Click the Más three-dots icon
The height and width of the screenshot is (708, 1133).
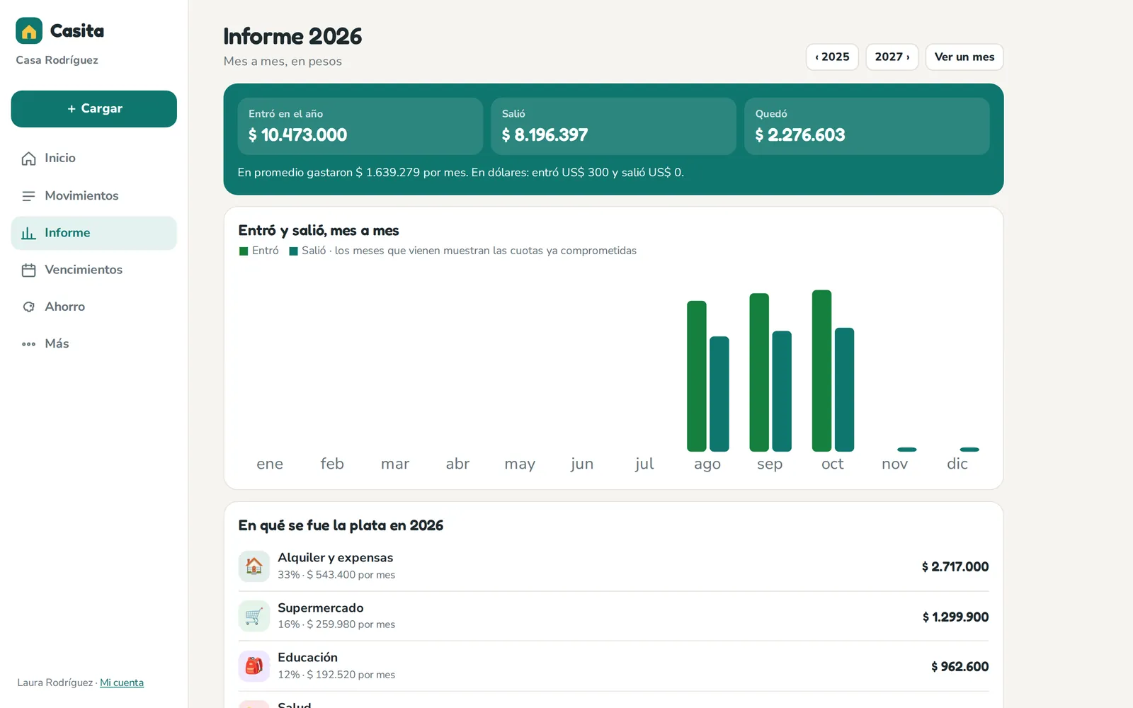click(x=28, y=344)
